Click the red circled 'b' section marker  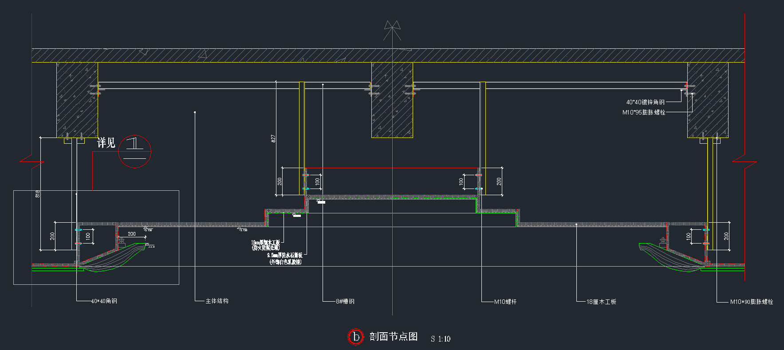click(x=355, y=337)
